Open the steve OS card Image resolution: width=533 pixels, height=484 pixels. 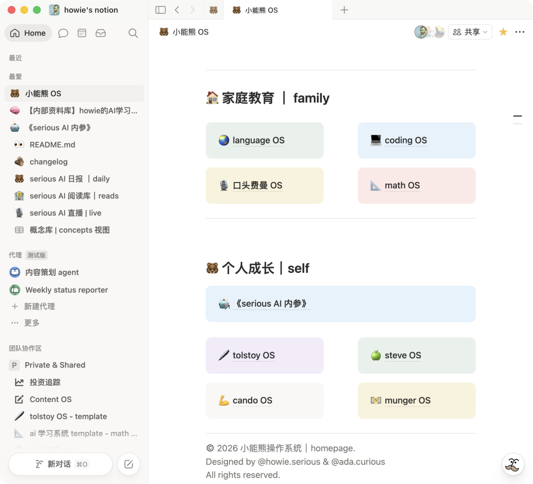[x=417, y=356]
